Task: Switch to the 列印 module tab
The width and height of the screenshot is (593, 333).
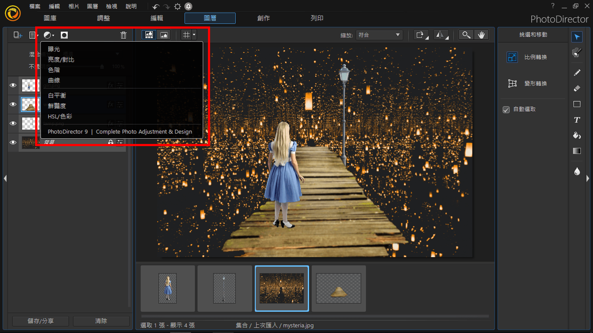Action: (317, 18)
